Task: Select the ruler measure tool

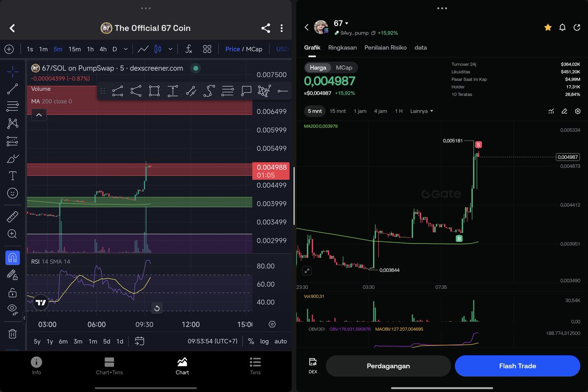Action: 13,217
